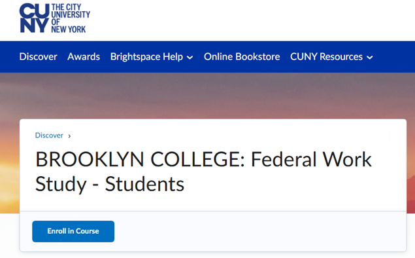The height and width of the screenshot is (258, 415).
Task: Click the 'Study - Students' heading line
Action: tap(110, 184)
